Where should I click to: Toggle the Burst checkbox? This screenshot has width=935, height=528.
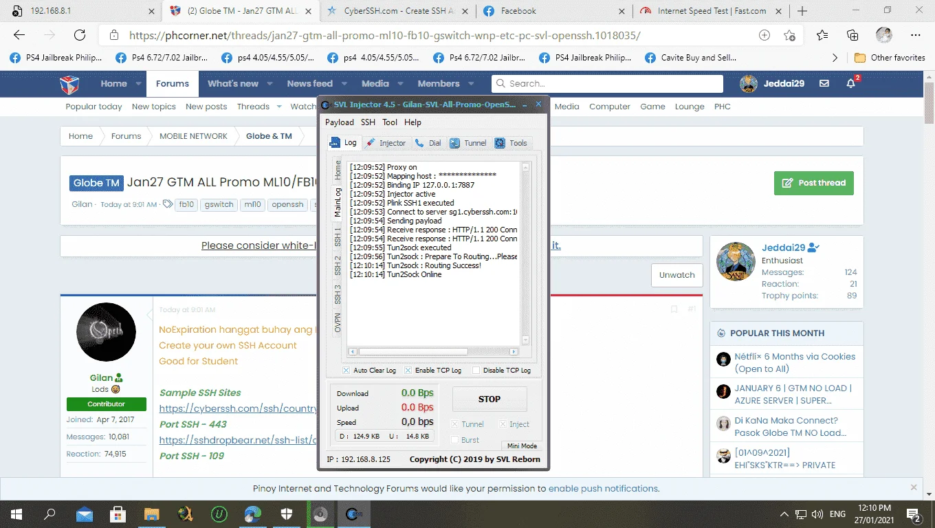454,440
